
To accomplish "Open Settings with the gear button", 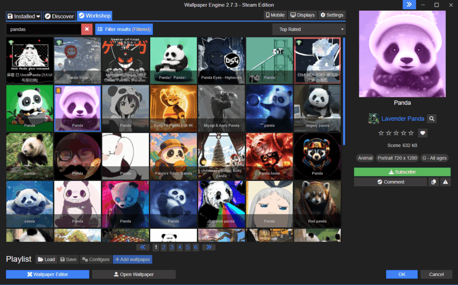I will click(x=332, y=15).
